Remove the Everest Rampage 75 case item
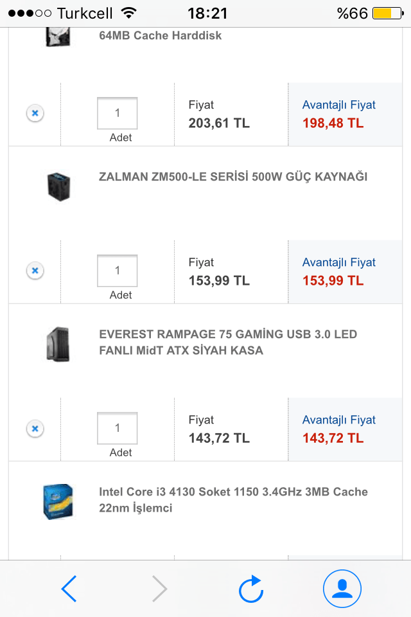 point(35,429)
